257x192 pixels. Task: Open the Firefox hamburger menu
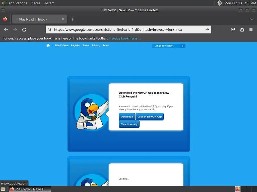click(x=251, y=29)
